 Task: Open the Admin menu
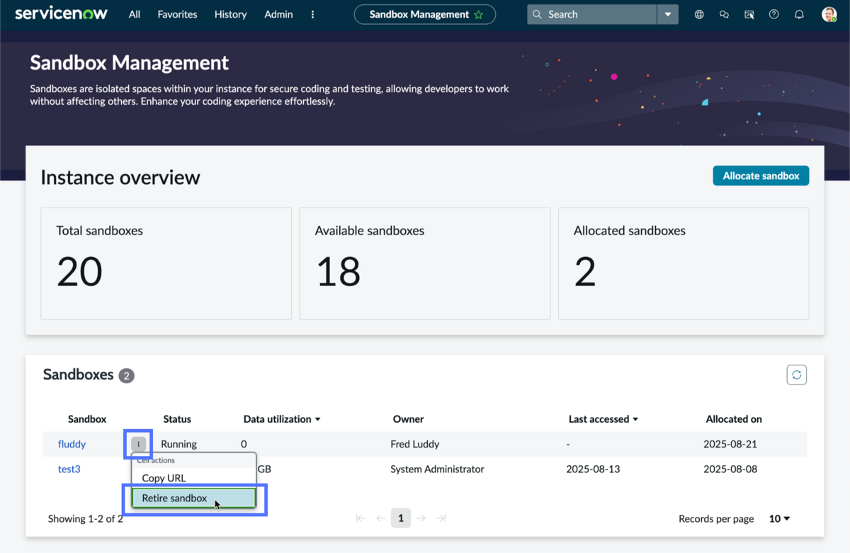pyautogui.click(x=278, y=14)
